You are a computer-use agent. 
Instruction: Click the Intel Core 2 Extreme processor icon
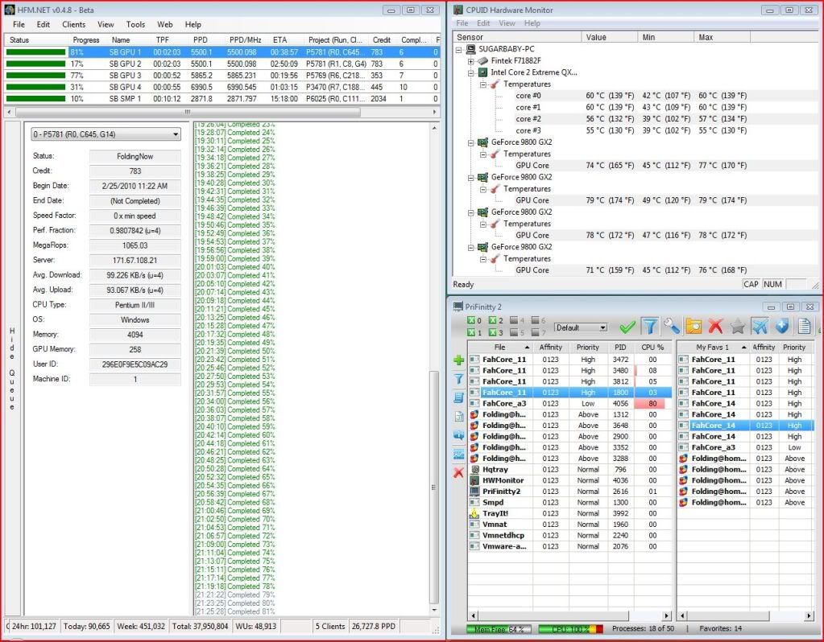tap(482, 72)
